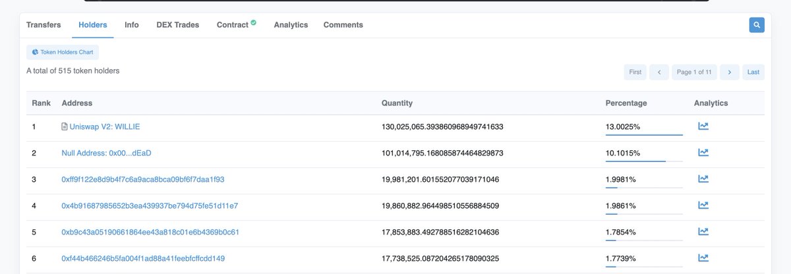791x274 pixels.
Task: Click the blue search icon button
Action: (757, 25)
